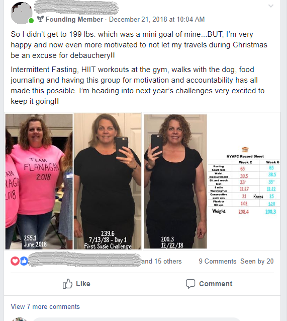287x321 pixels.
Task: Click the blue thumbs-up reaction icon
Action: pyautogui.click(x=24, y=261)
